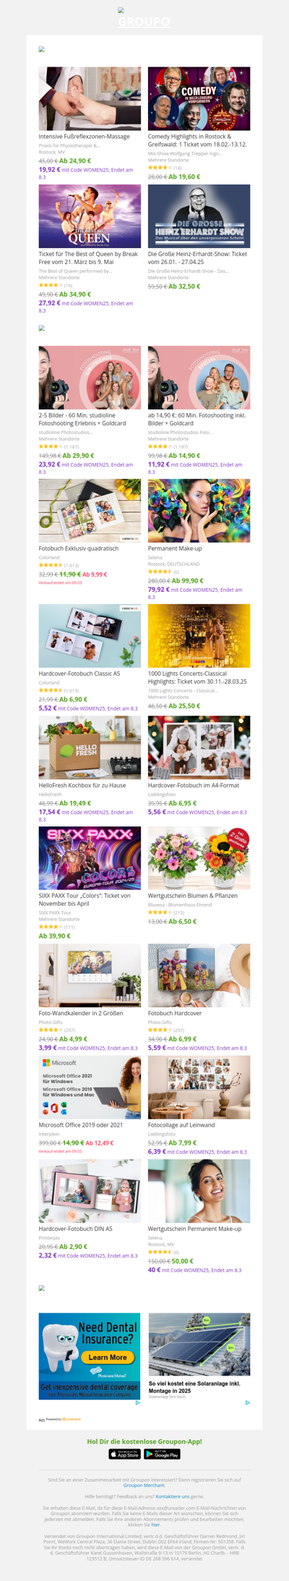
Task: Open the Best of Queen concert image
Action: click(90, 216)
